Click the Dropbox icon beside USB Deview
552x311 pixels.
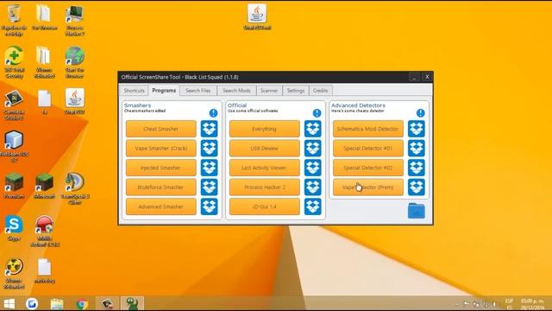[x=312, y=148]
